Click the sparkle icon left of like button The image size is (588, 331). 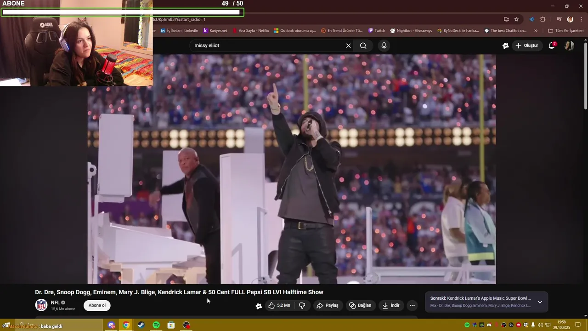(259, 306)
